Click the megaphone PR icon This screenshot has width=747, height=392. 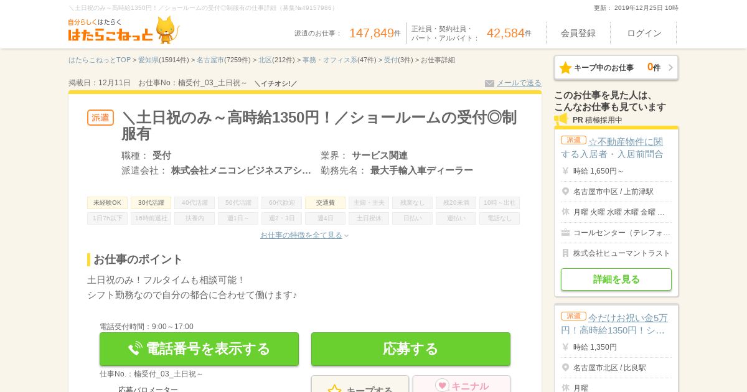coord(561,119)
